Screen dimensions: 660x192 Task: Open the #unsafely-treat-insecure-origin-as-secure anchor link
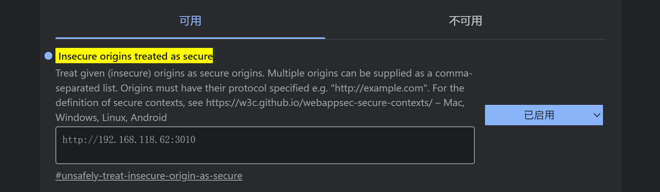pos(149,176)
